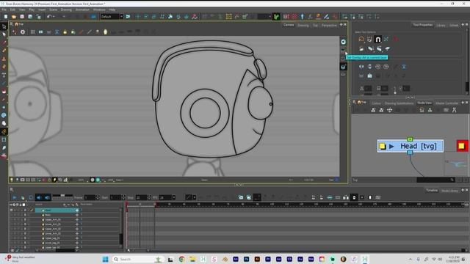This screenshot has height=264, width=470.
Task: Select the Head [tvg] node
Action: point(411,146)
